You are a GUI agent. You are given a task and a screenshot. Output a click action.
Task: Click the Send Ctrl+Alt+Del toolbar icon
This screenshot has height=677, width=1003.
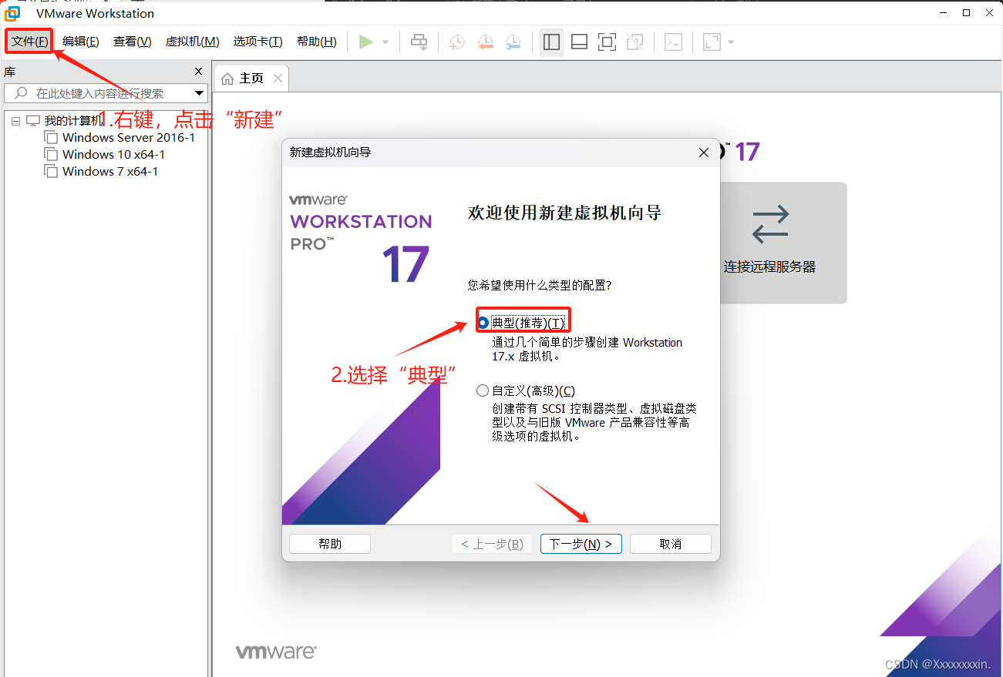click(x=419, y=42)
